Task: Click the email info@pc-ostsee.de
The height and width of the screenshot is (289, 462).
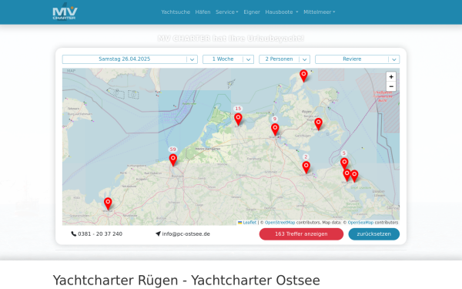Action: click(x=186, y=234)
